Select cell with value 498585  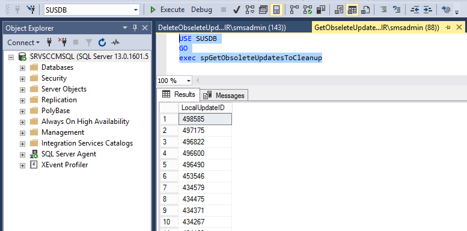click(205, 119)
